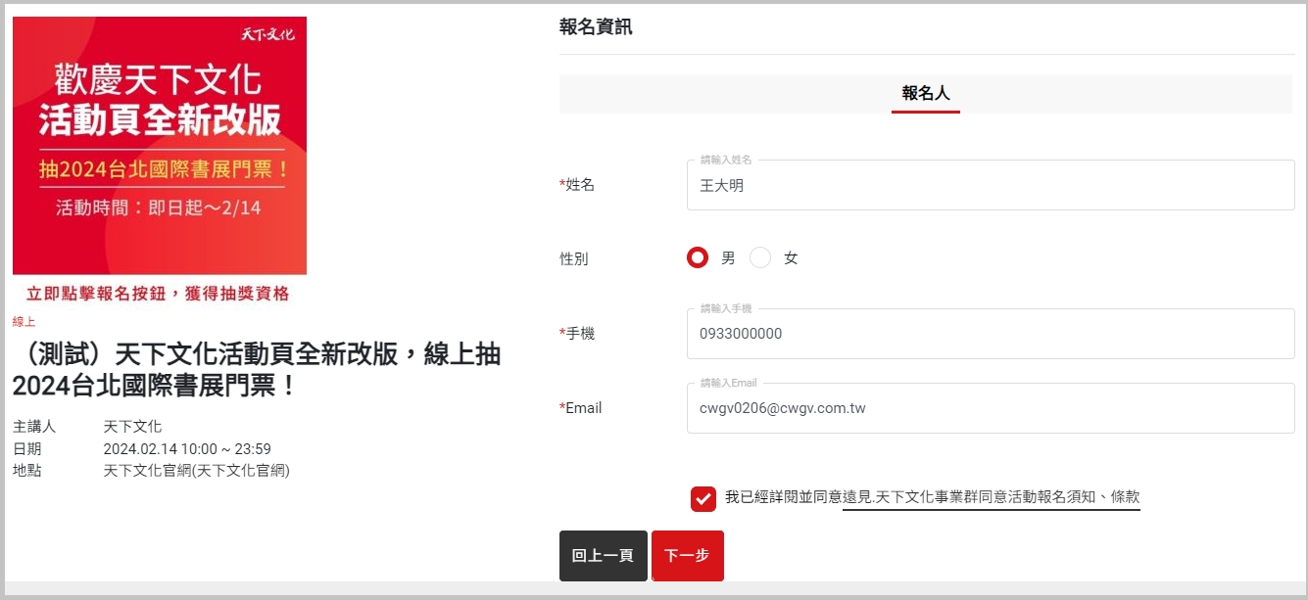This screenshot has height=600, width=1308.
Task: Click the 天下文化官網 location text
Action: (x=197, y=471)
